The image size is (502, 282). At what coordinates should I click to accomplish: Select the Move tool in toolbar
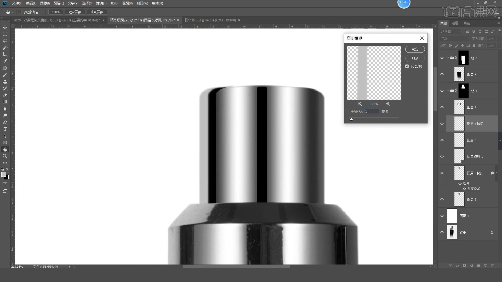tap(5, 27)
